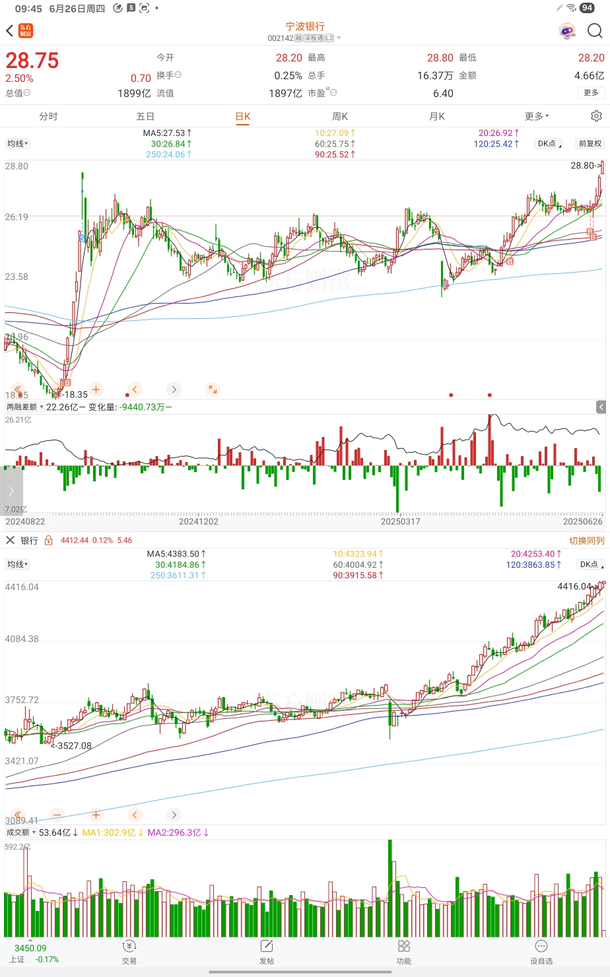Open chart settings gear icon

(x=596, y=116)
